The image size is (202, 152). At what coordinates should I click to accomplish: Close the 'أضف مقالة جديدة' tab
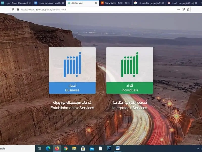[30, 3]
